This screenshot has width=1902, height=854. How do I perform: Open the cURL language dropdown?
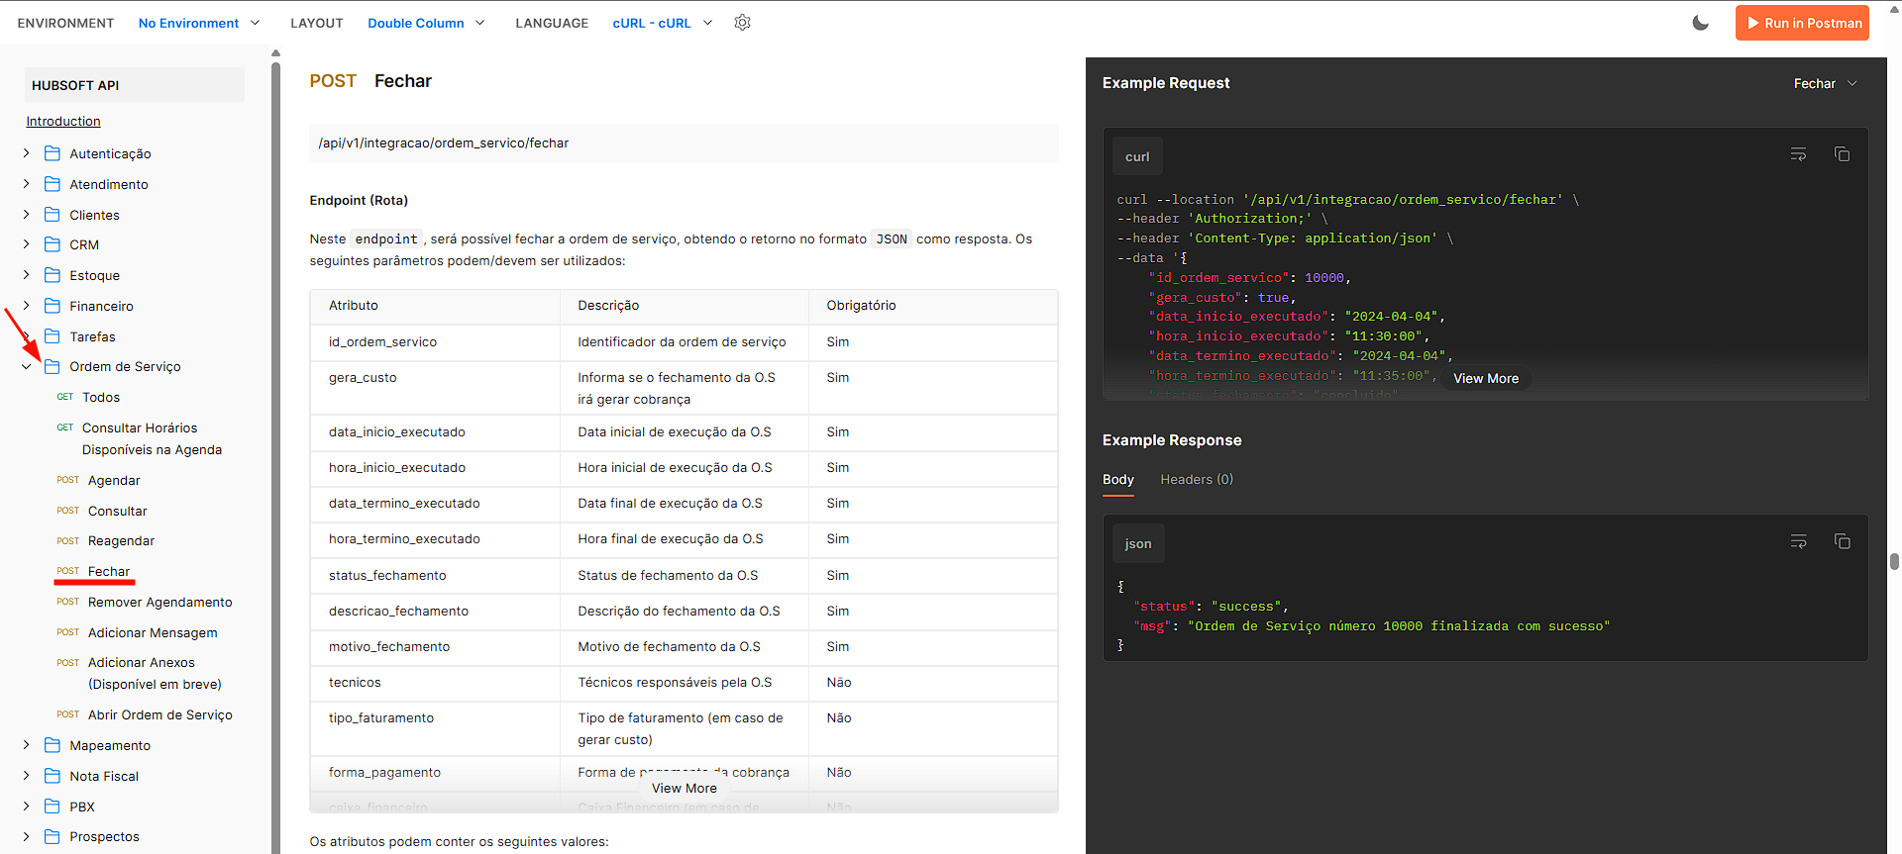tap(662, 23)
